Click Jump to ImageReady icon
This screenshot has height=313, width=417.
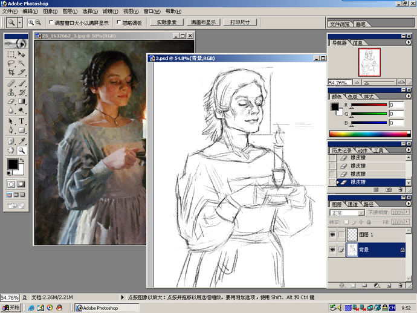click(x=16, y=205)
